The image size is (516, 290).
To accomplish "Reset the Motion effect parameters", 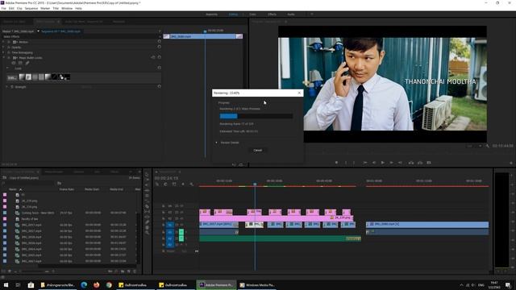I will (160, 42).
